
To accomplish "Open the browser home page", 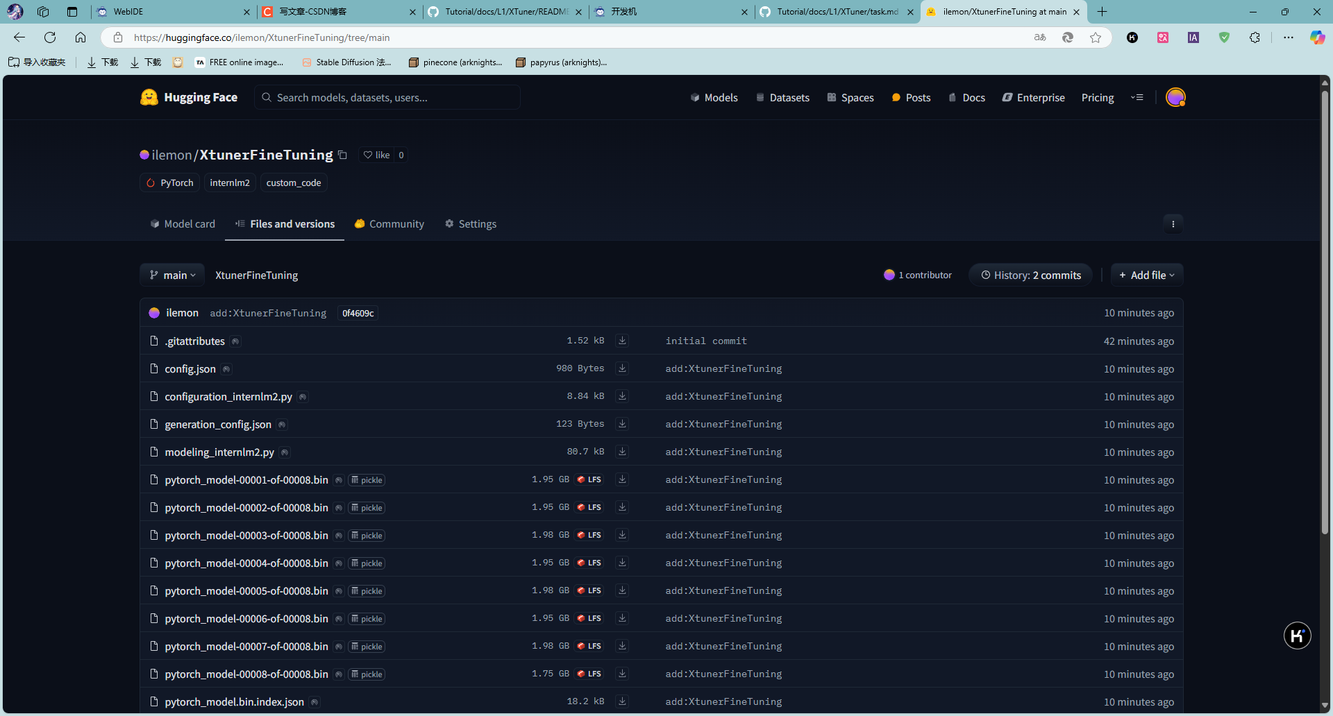I will tap(81, 37).
